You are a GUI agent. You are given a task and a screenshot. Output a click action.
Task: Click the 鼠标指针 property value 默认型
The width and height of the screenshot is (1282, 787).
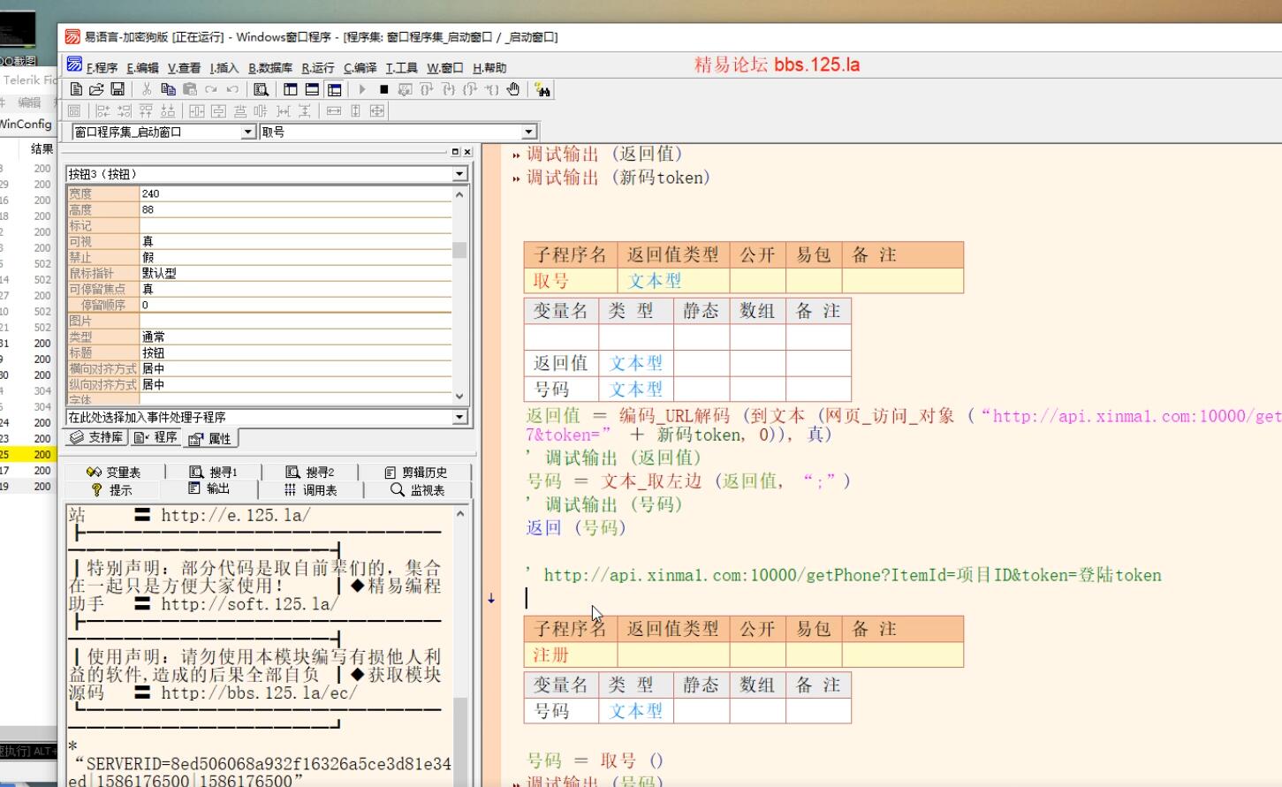click(295, 273)
